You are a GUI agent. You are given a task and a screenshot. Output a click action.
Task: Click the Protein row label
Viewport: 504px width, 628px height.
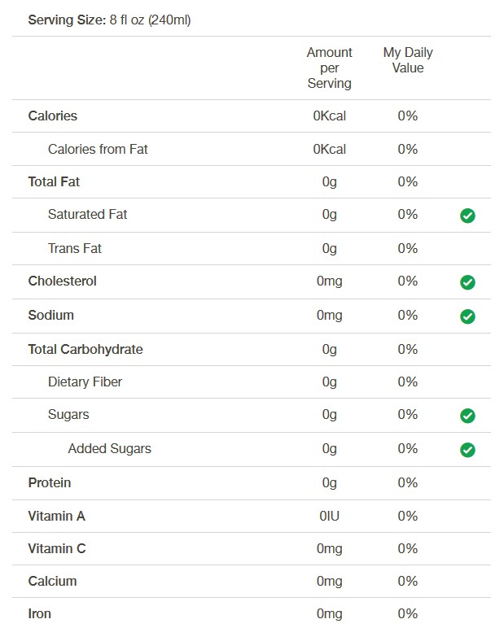[50, 482]
